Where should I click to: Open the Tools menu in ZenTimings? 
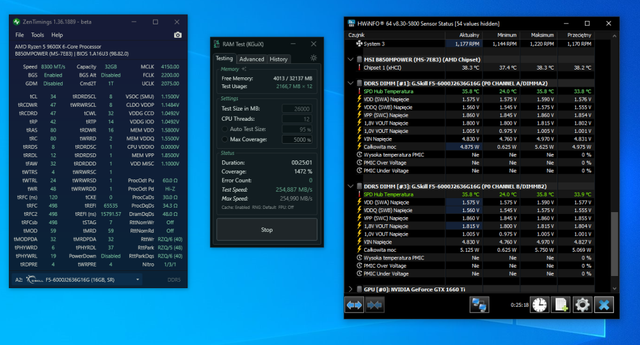coord(38,35)
